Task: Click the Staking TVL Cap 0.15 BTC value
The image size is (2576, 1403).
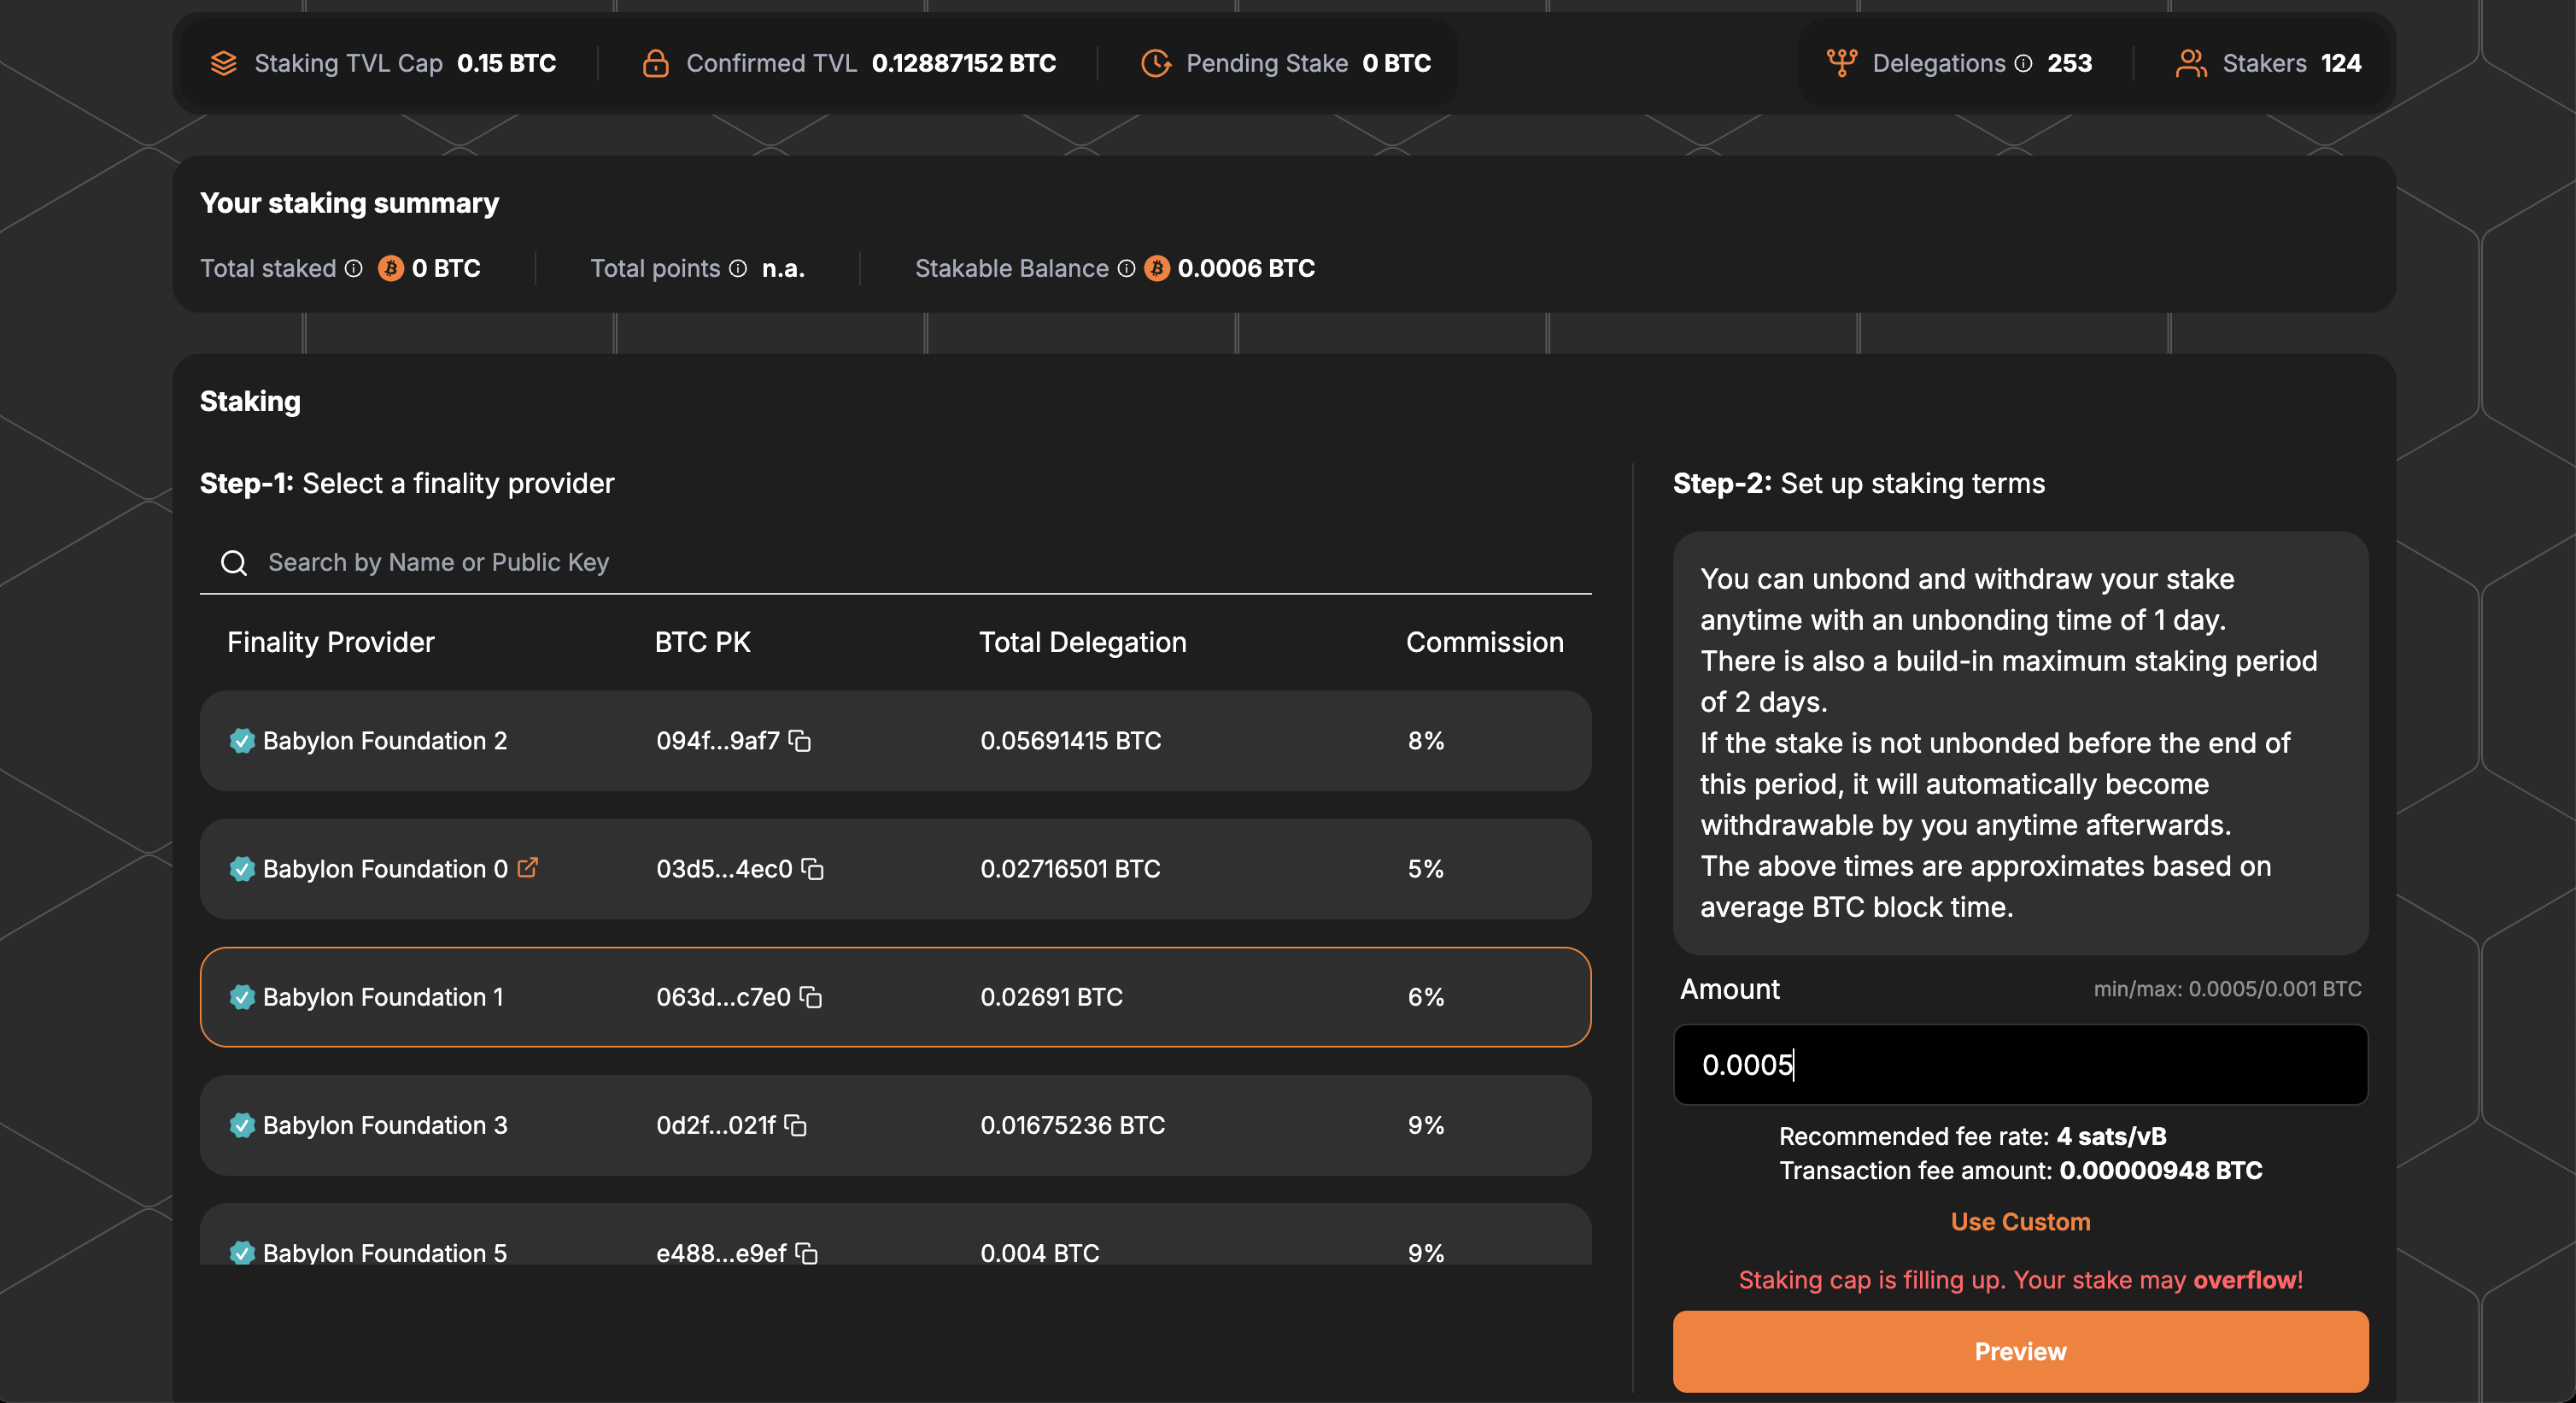Action: coord(506,63)
